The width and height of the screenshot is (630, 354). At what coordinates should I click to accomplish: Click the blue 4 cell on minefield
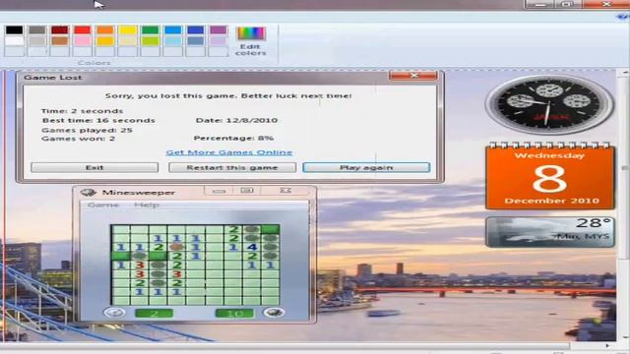252,247
